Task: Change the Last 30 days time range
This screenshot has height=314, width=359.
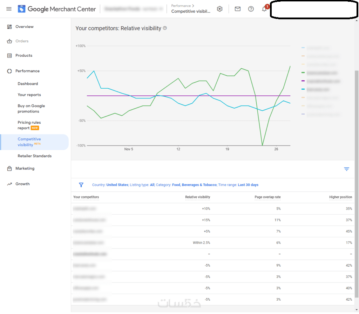Action: [248, 185]
